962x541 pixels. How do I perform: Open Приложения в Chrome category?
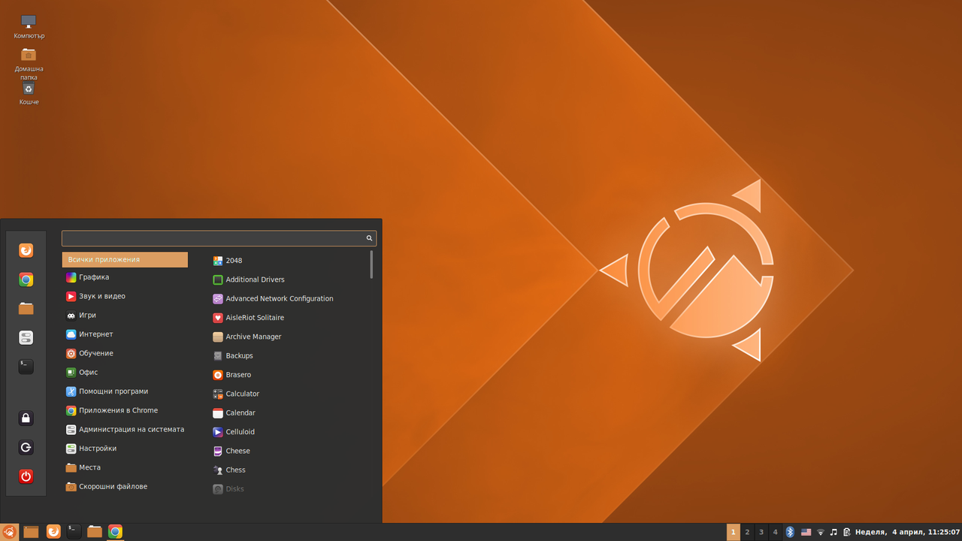(125, 410)
